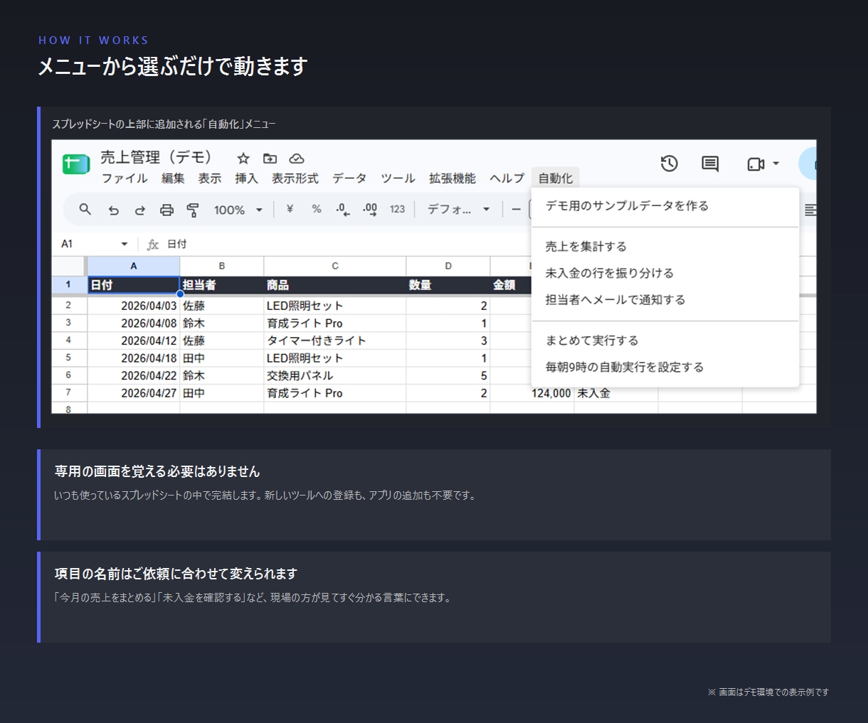Select column A header
Screen dimensions: 868x723
[x=134, y=266]
